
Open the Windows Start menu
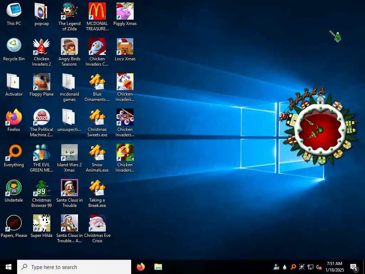(9, 267)
